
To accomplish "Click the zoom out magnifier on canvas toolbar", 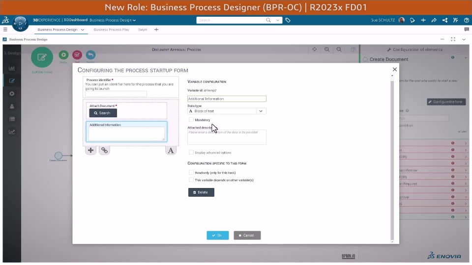I will click(x=339, y=49).
